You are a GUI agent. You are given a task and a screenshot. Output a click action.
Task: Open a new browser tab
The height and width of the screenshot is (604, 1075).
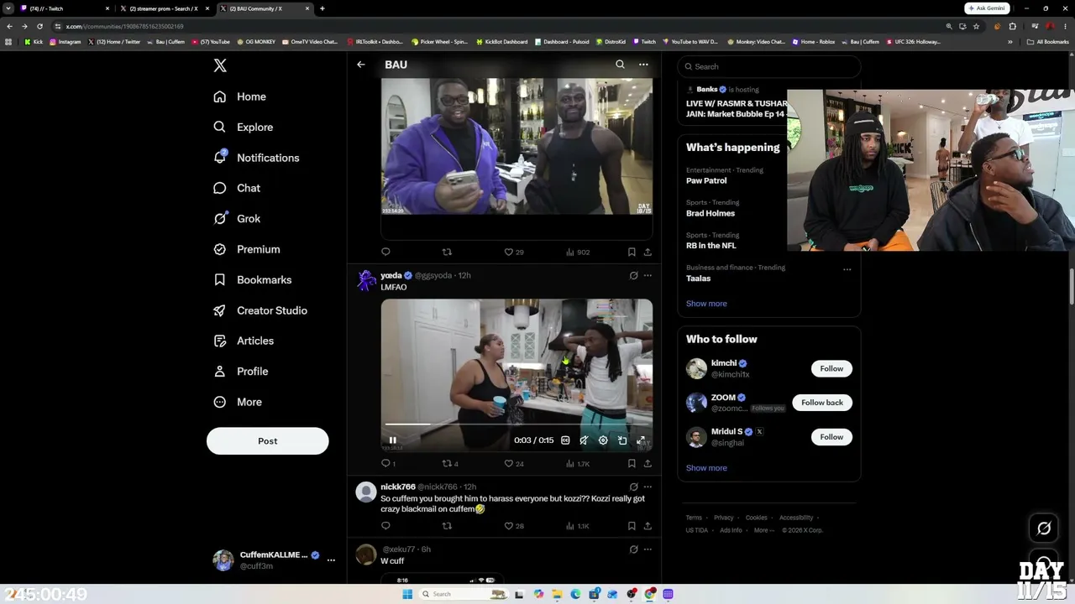click(x=322, y=8)
